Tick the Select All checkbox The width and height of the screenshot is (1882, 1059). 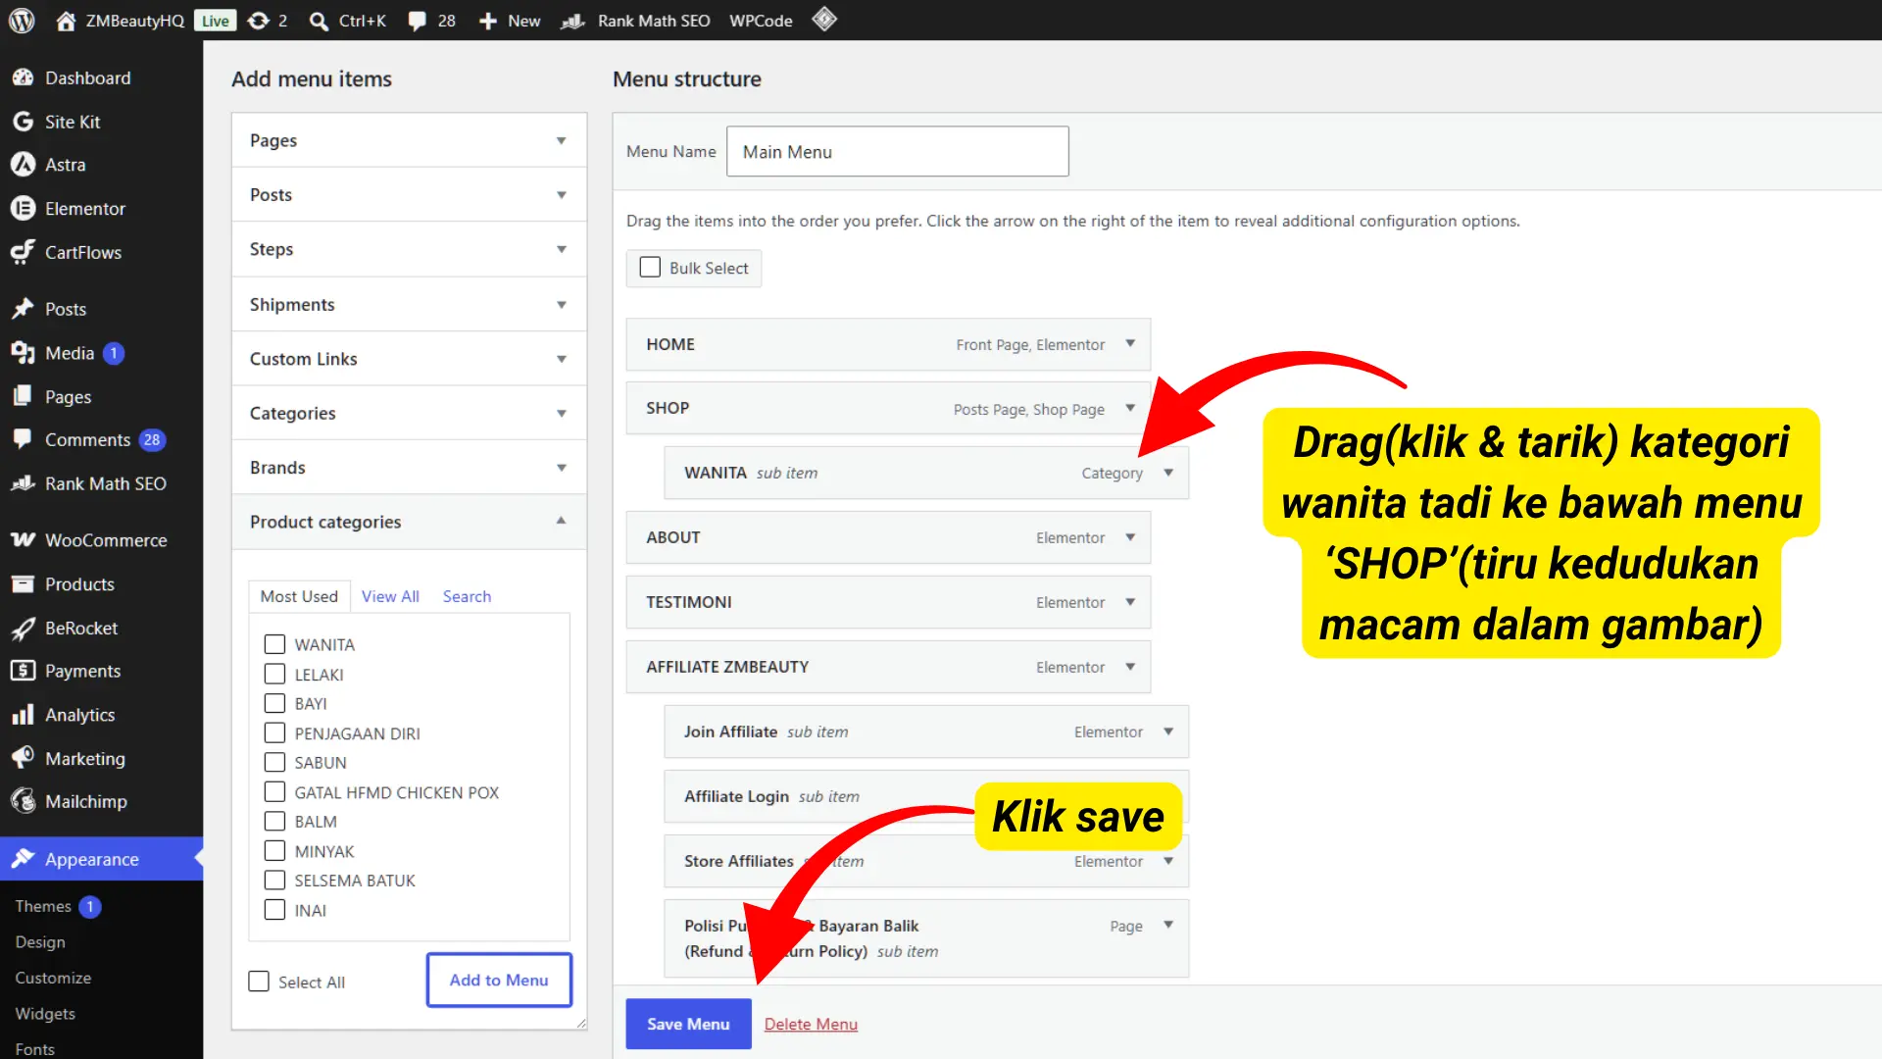(259, 982)
